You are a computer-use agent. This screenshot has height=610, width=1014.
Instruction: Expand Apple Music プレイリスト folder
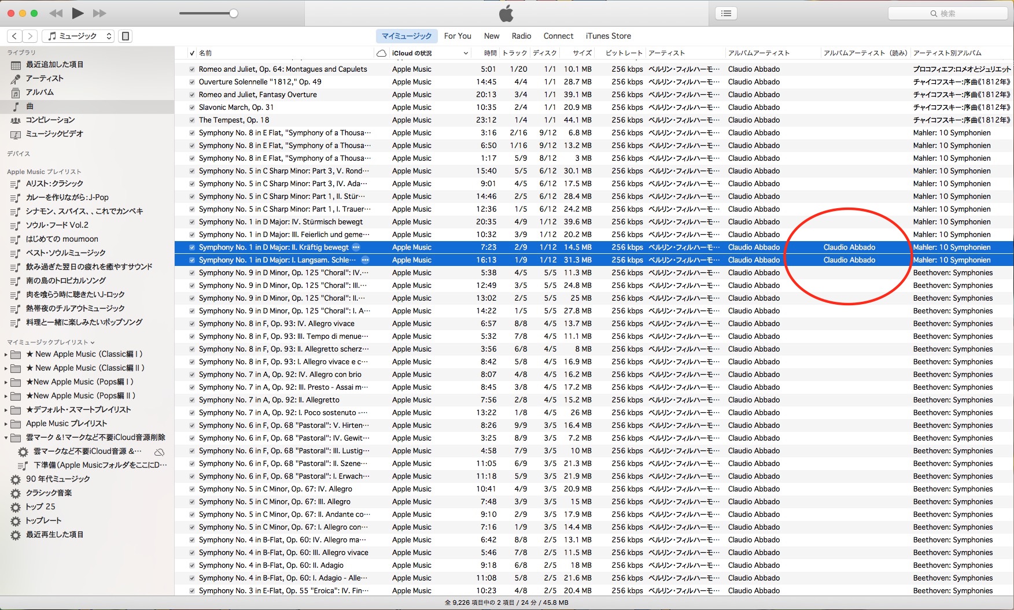pyautogui.click(x=6, y=424)
